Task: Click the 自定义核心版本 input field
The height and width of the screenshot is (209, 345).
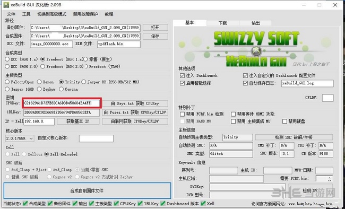Action: 96,138
